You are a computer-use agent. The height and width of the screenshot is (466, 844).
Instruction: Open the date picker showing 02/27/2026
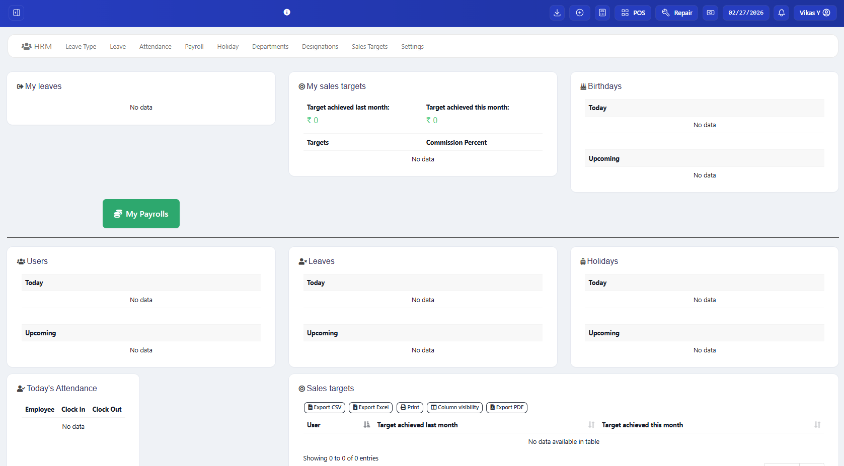746,13
